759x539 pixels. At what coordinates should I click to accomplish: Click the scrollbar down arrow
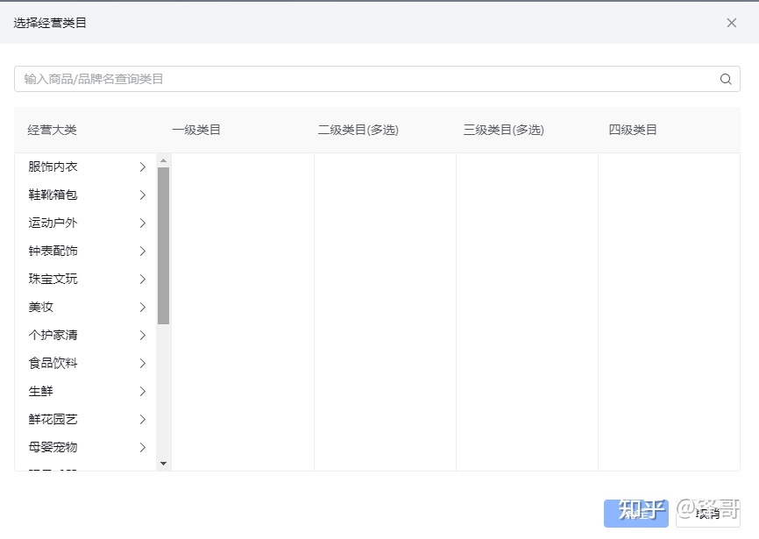(x=163, y=463)
